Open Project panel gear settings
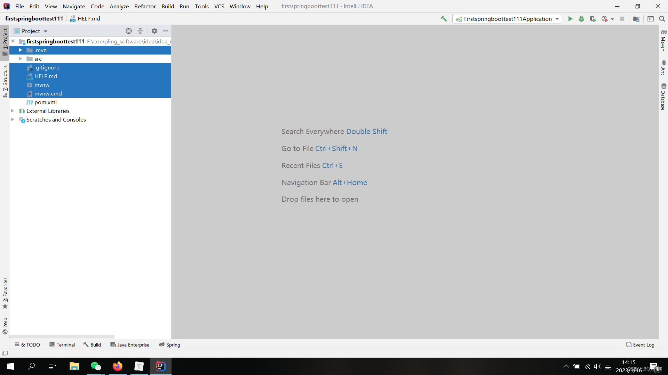This screenshot has width=668, height=375. pos(154,31)
